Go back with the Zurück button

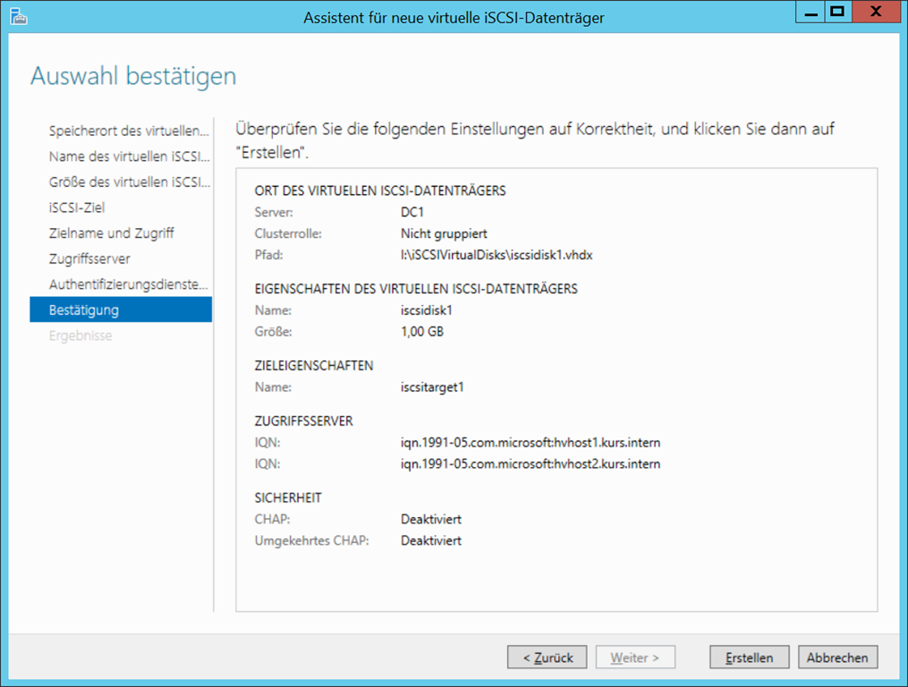[547, 657]
